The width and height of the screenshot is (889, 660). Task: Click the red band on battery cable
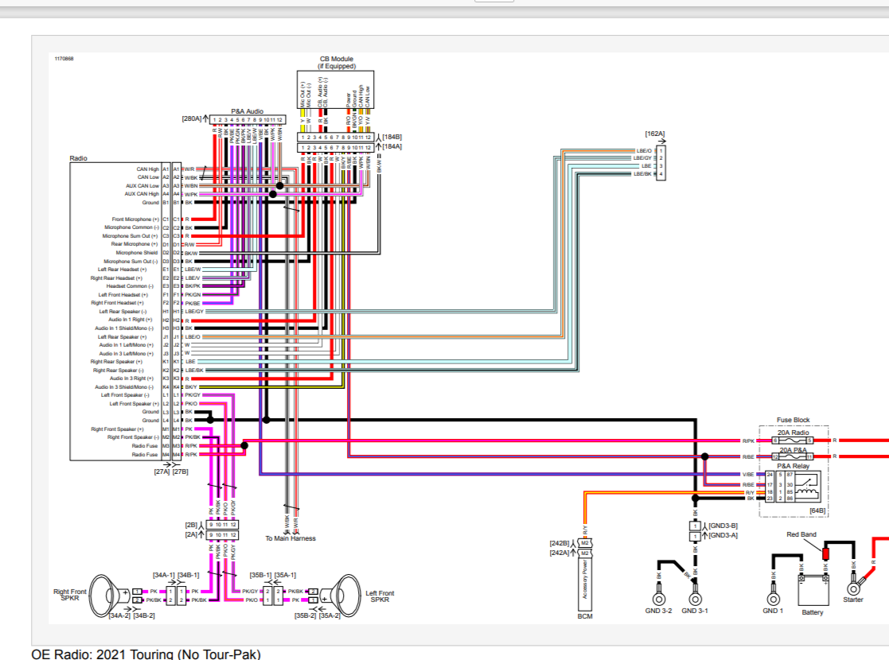[826, 553]
